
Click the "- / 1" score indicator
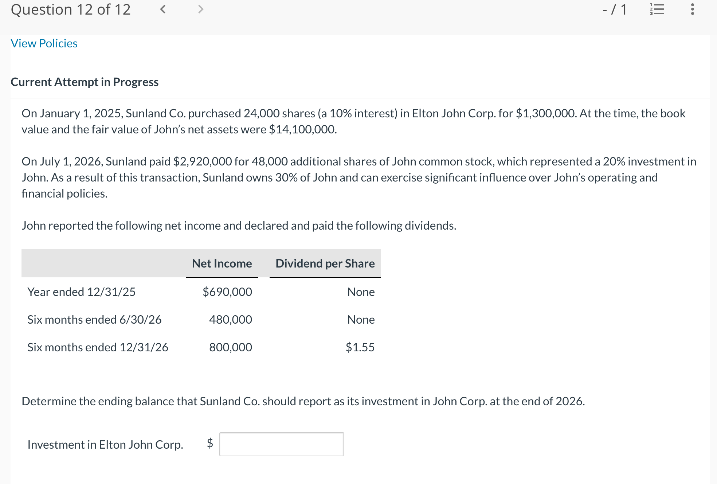(614, 9)
